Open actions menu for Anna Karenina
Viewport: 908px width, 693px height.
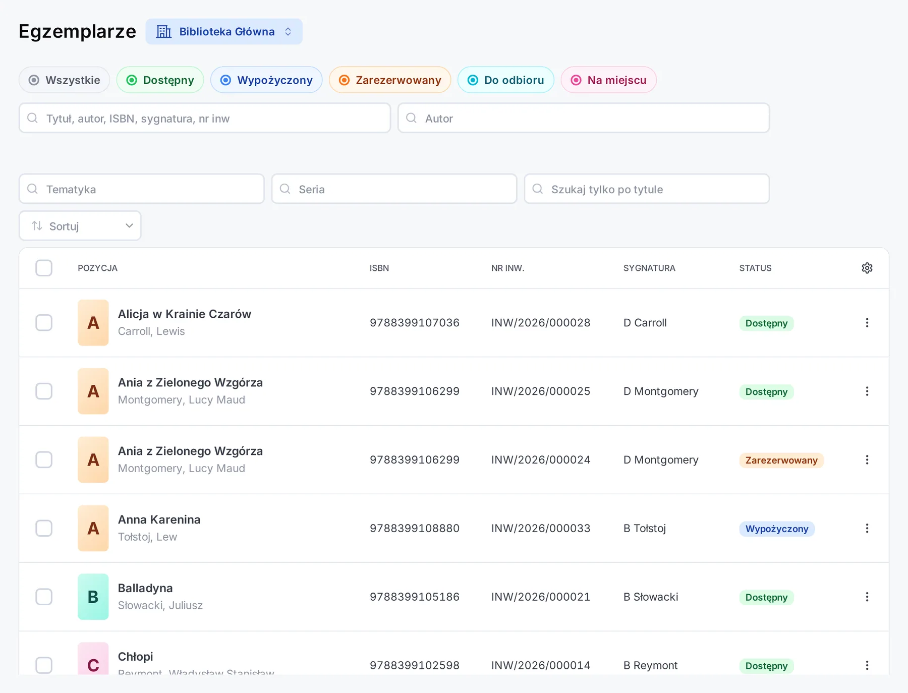(867, 529)
